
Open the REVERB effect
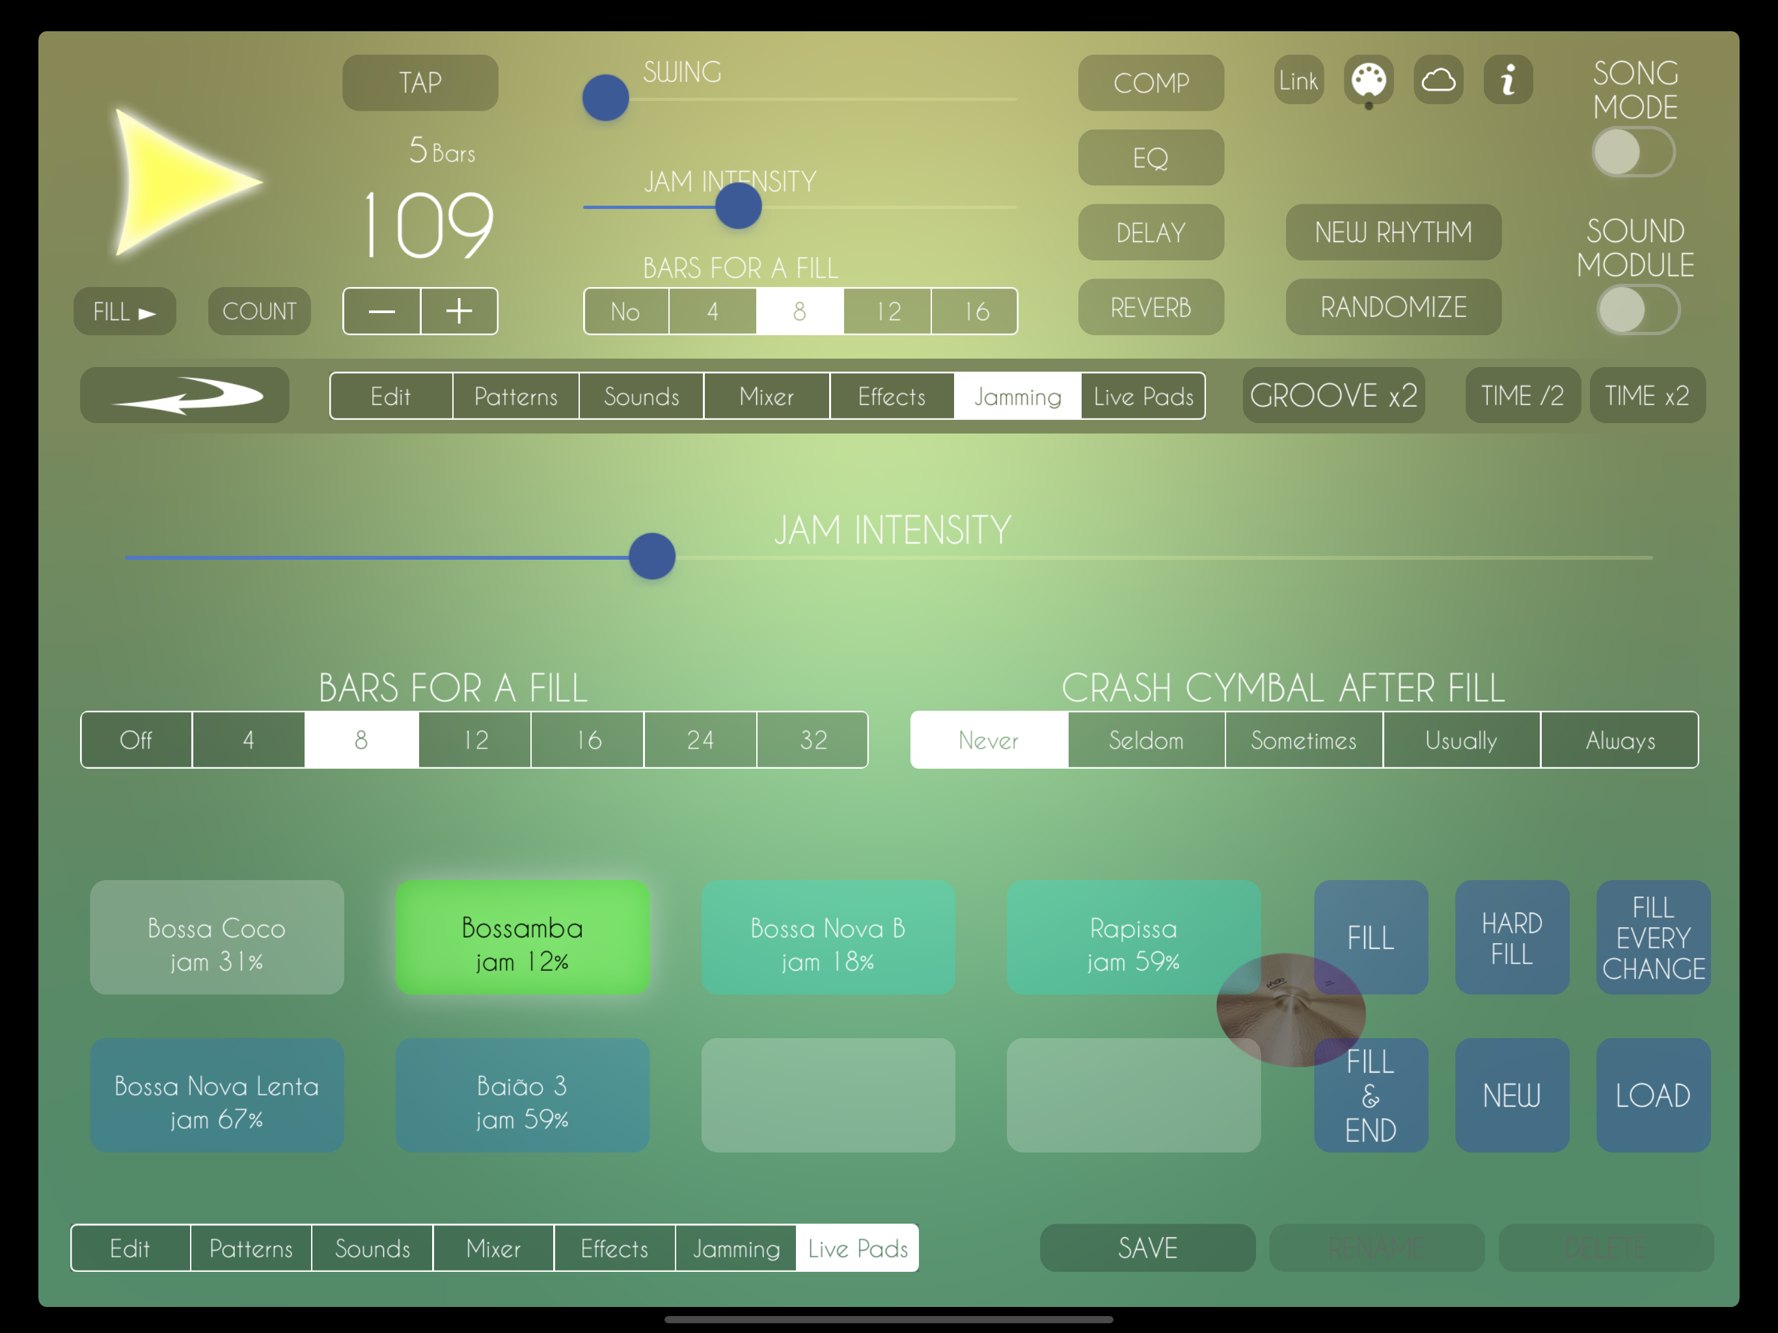(1151, 307)
